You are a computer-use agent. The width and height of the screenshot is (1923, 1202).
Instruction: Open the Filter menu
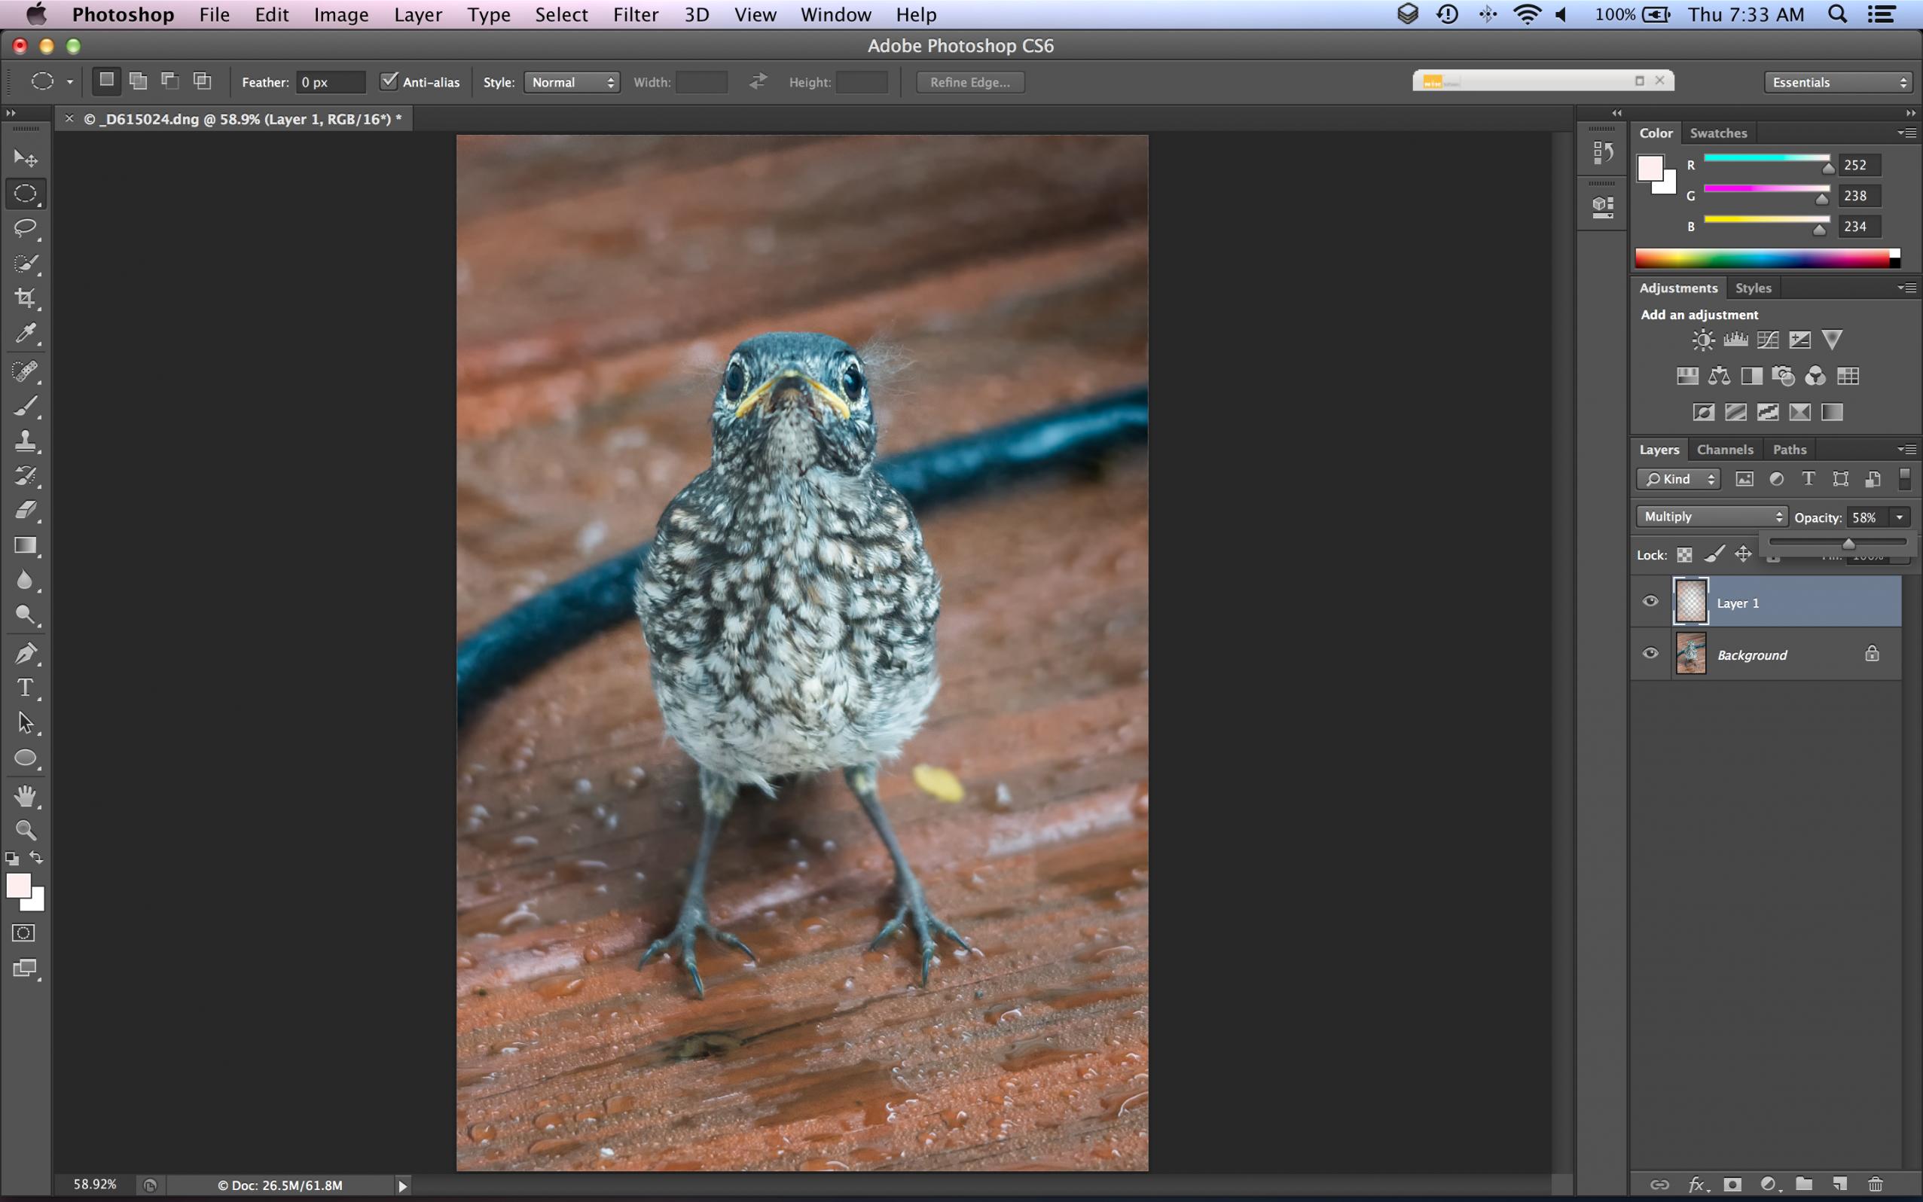click(635, 14)
